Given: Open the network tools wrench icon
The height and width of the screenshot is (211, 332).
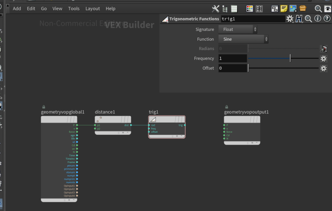Looking at the screenshot, I should [216, 9].
